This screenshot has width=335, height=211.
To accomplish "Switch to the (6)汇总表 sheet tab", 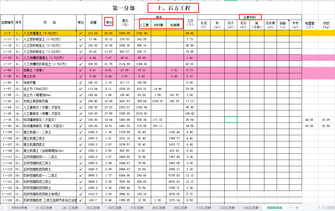I will (x=115, y=208).
